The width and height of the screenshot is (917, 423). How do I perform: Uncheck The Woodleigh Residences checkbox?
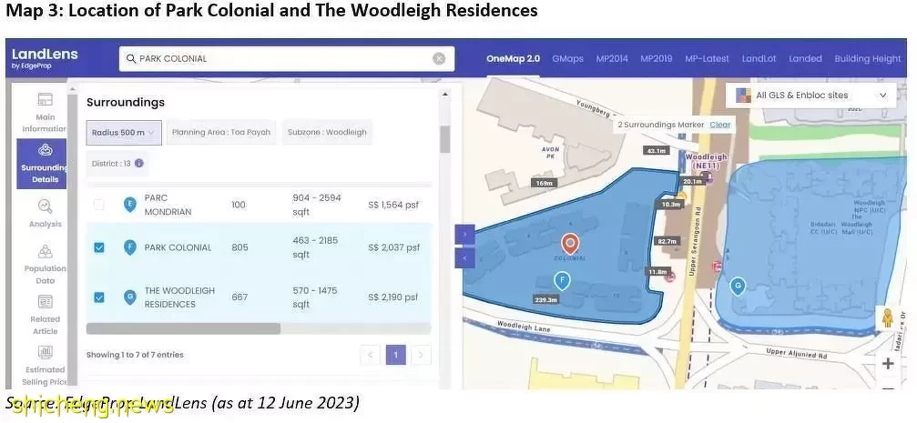point(99,297)
